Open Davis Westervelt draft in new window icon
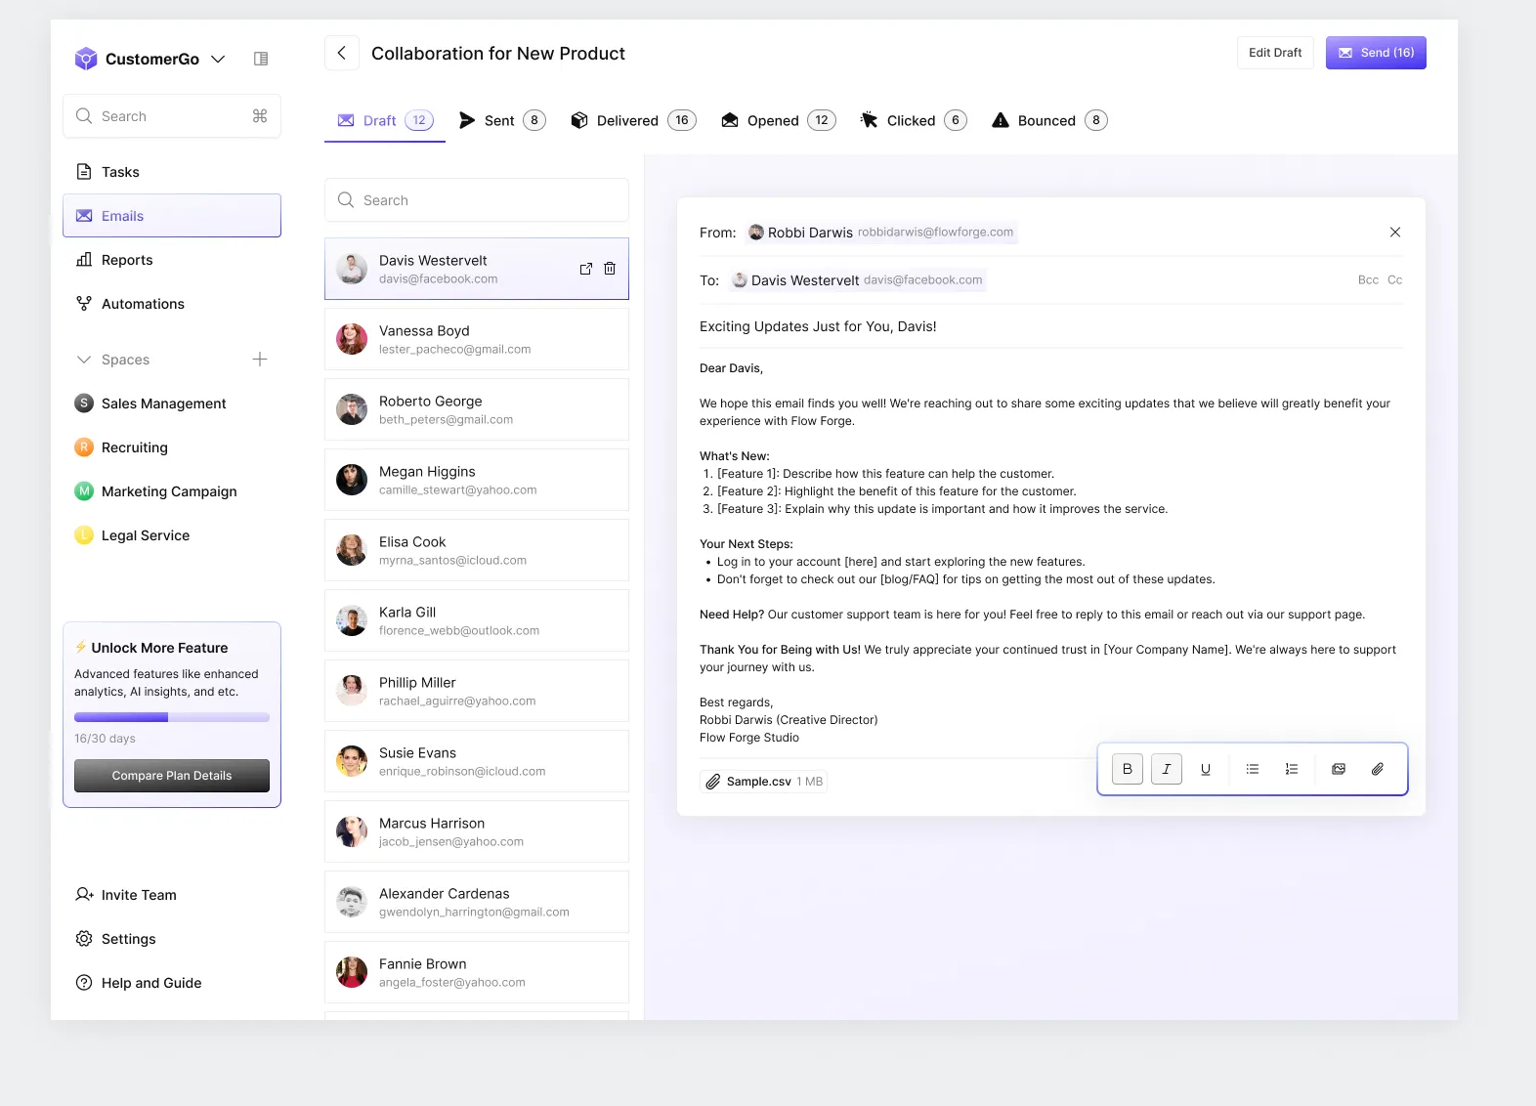Viewport: 1536px width, 1106px height. [586, 269]
